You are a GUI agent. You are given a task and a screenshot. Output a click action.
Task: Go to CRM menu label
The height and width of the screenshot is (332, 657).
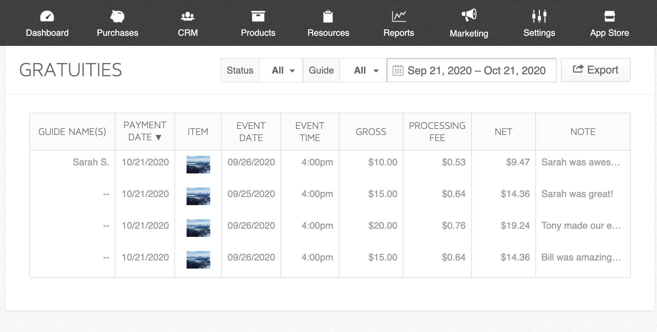[188, 33]
